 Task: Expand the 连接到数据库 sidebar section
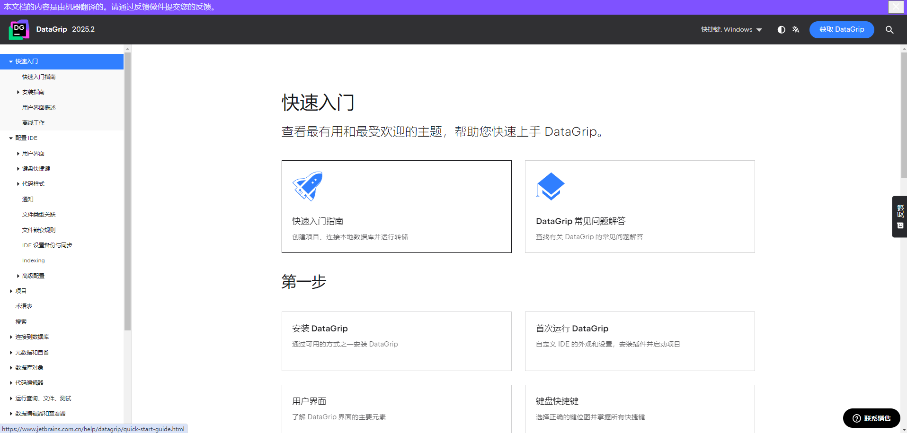tap(11, 337)
